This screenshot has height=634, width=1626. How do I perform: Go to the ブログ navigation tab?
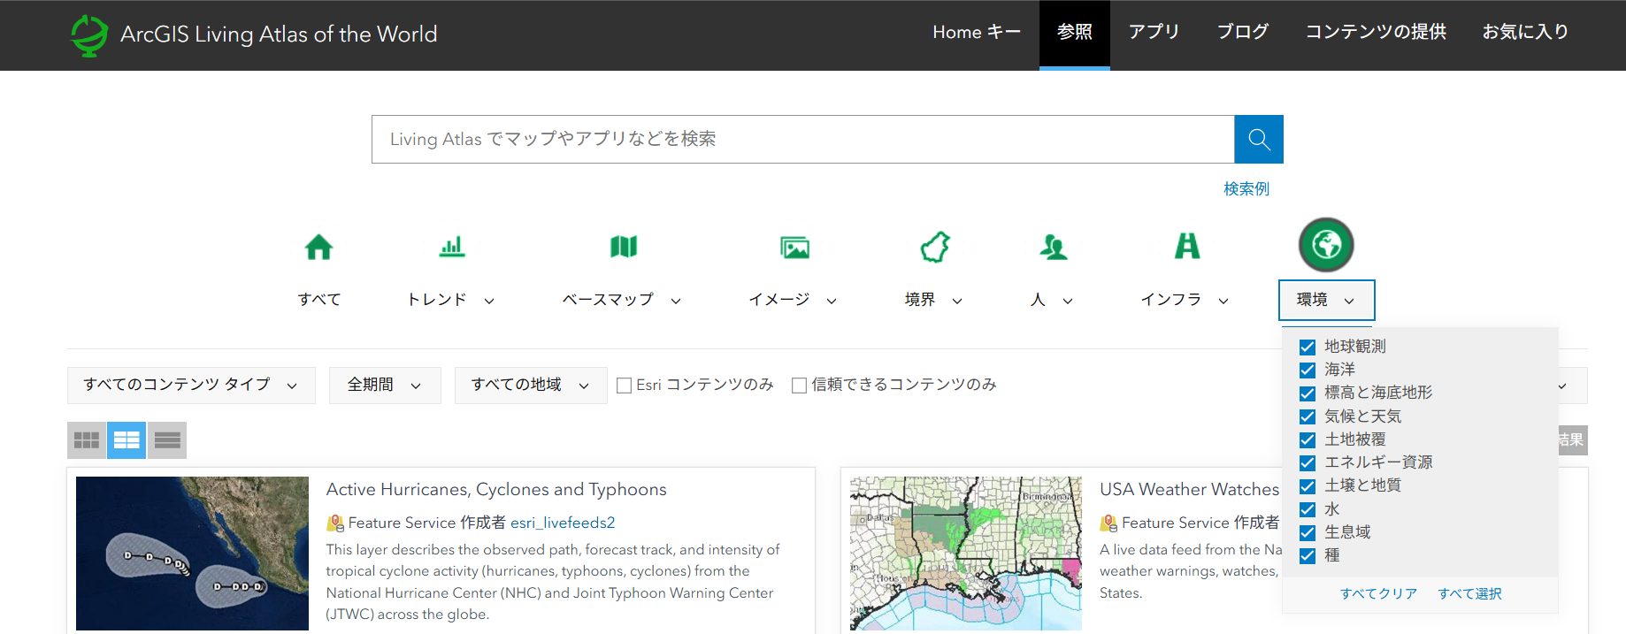pos(1242,32)
